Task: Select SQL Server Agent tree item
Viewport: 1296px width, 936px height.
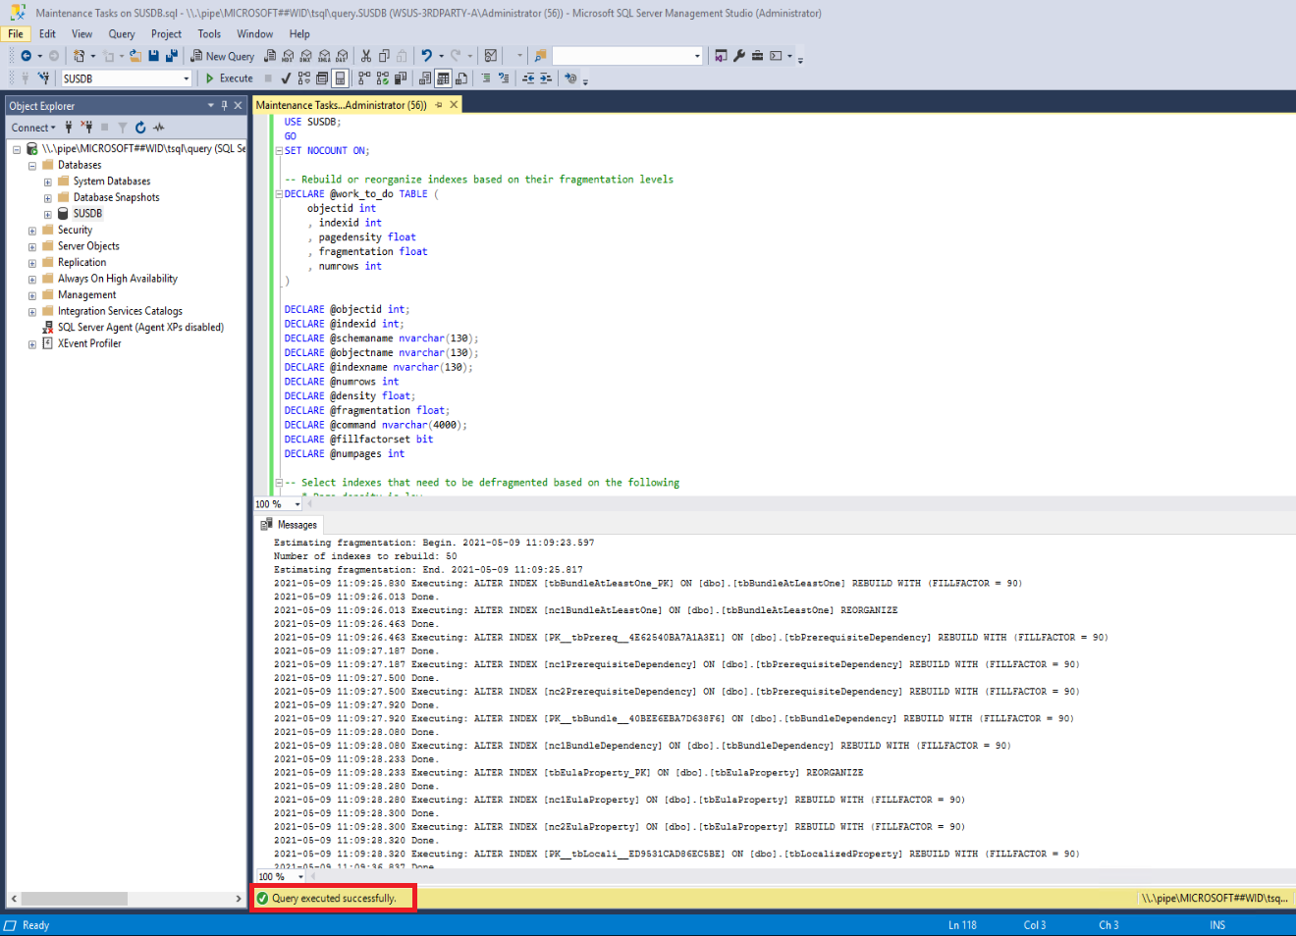Action: pos(140,328)
